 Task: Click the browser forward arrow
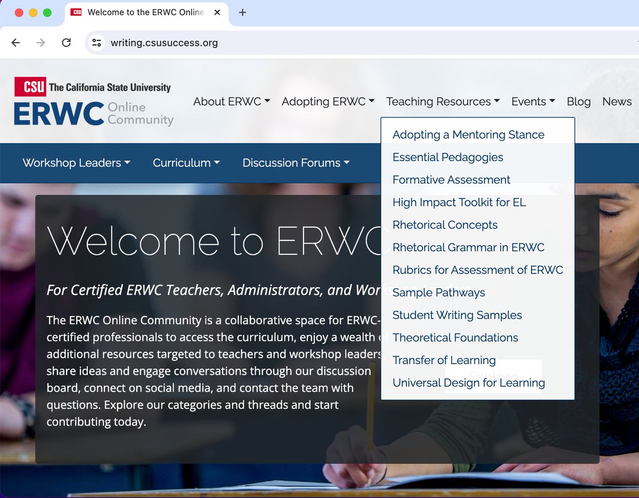coord(41,43)
